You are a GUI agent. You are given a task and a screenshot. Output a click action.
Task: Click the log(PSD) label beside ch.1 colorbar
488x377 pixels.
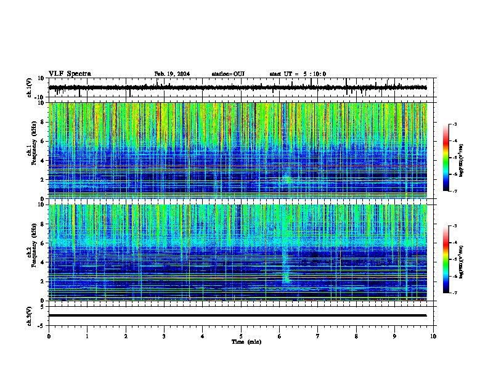tap(461, 160)
